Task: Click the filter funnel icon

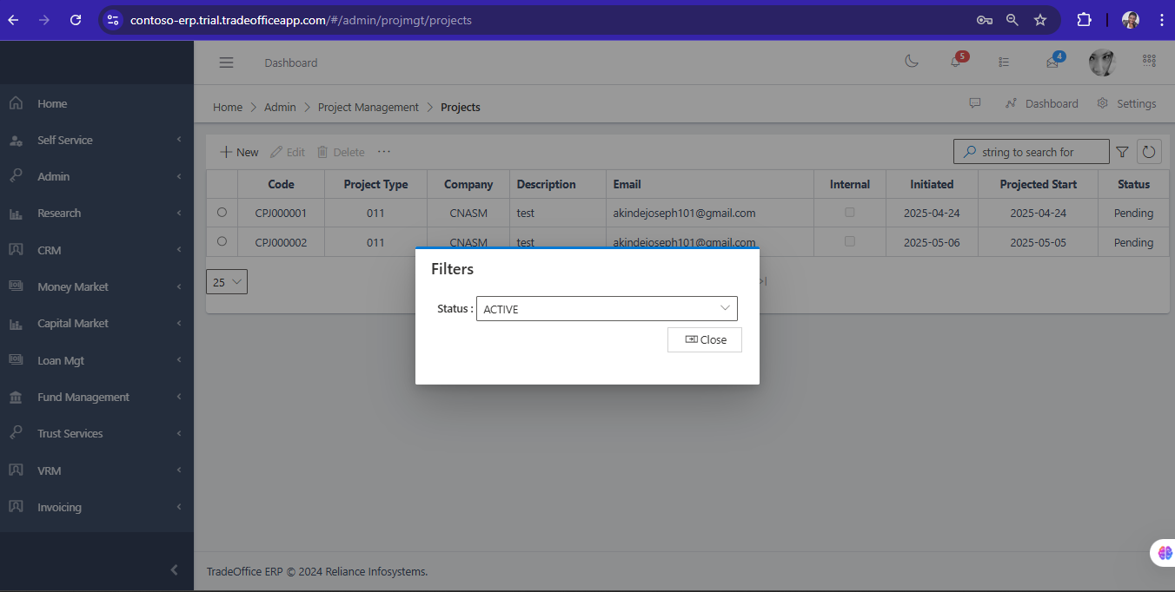Action: click(x=1122, y=152)
